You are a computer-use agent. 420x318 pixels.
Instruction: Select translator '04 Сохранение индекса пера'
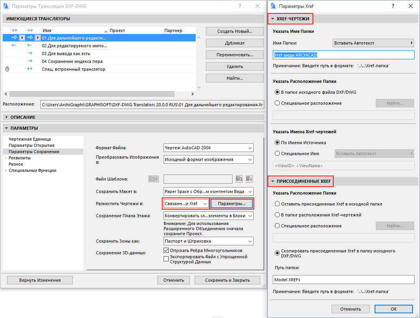tap(99, 61)
